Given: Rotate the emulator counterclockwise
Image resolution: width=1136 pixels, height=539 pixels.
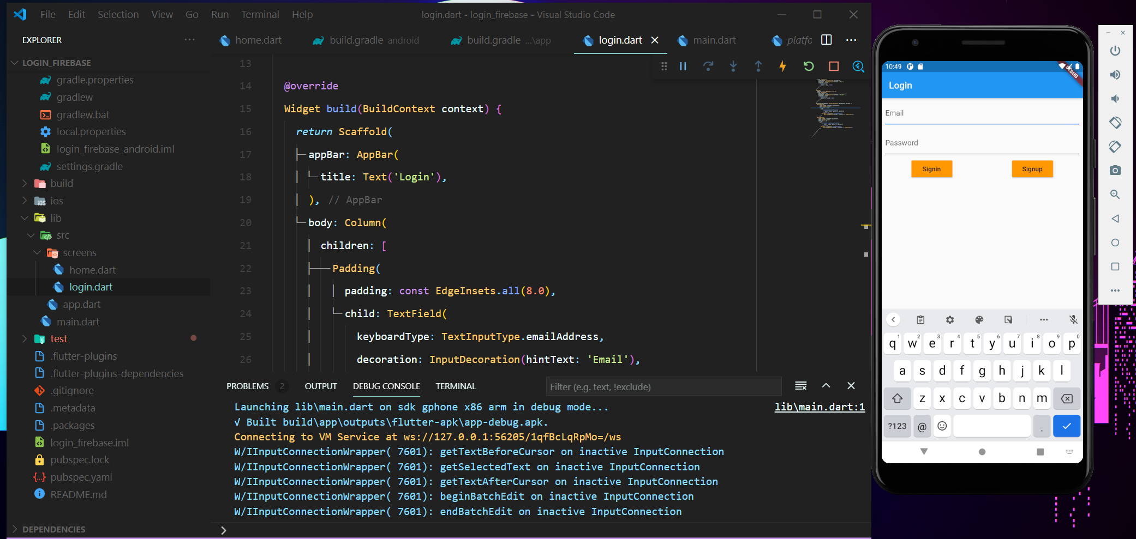Looking at the screenshot, I should 1115,123.
